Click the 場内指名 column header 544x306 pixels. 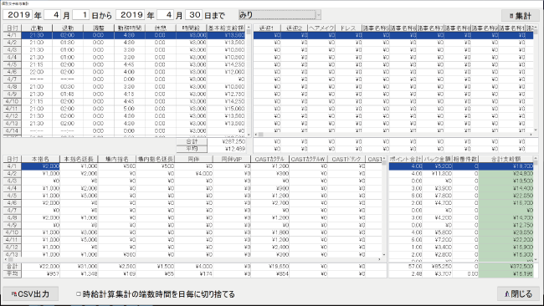[117, 159]
